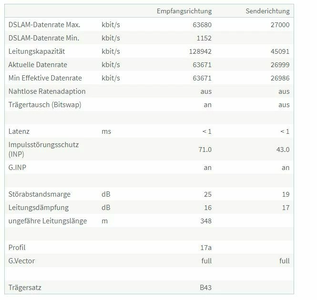Select the Leitungsdämpfung row label
The width and height of the screenshot is (317, 300).
39,208
